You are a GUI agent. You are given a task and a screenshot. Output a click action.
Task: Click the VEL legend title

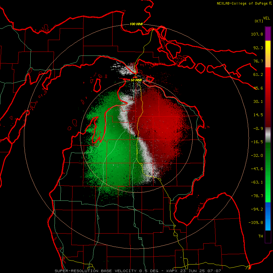tap(267, 18)
